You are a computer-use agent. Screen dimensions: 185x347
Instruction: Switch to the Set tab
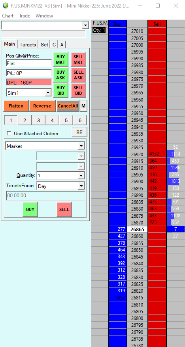pyautogui.click(x=44, y=45)
